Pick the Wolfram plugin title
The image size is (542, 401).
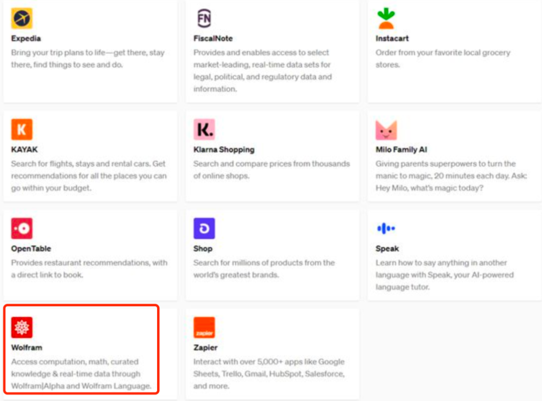pyautogui.click(x=27, y=347)
